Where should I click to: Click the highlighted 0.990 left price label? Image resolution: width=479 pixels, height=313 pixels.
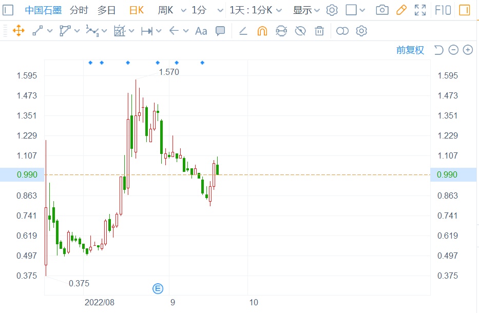pos(27,174)
